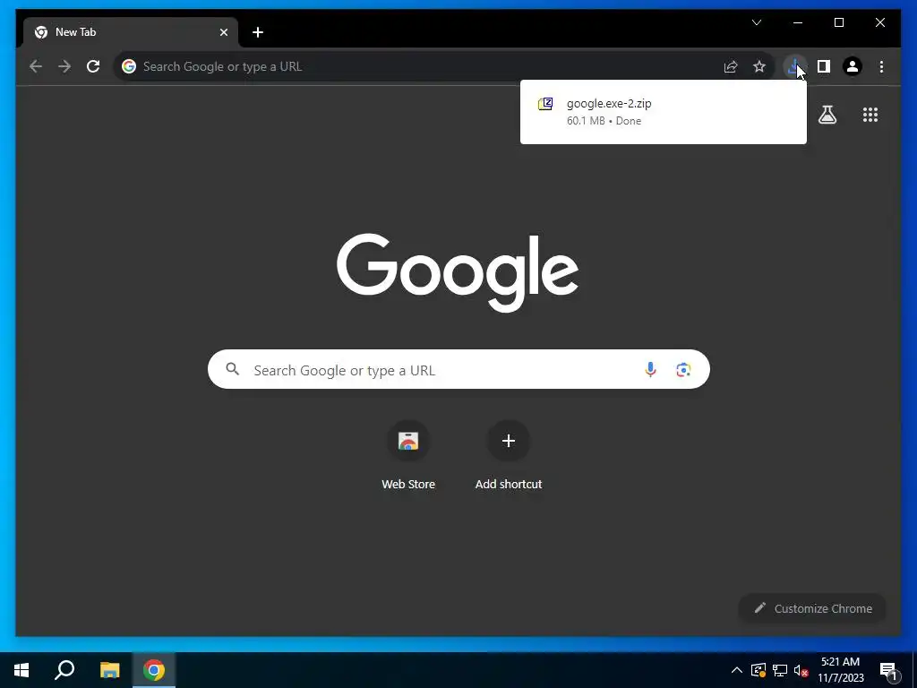Viewport: 917px width, 688px height.
Task: Click Add shortcut tile
Action: point(509,455)
